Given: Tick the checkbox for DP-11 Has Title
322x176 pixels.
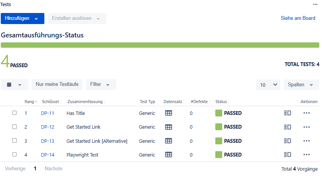Looking at the screenshot, I should point(15,113).
